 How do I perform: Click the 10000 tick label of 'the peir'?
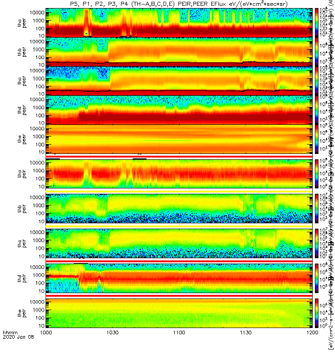(x=37, y=302)
